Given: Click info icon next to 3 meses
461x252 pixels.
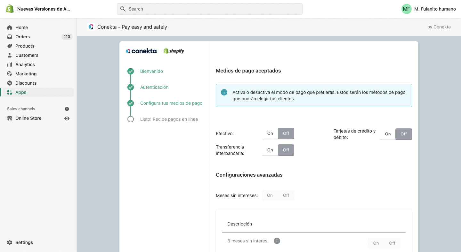Looking at the screenshot, I should (x=277, y=241).
